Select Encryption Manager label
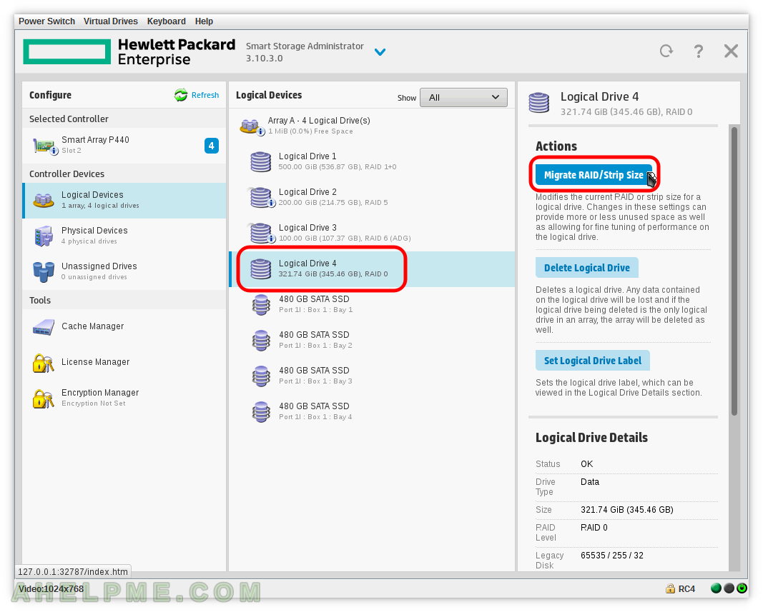 click(x=100, y=393)
